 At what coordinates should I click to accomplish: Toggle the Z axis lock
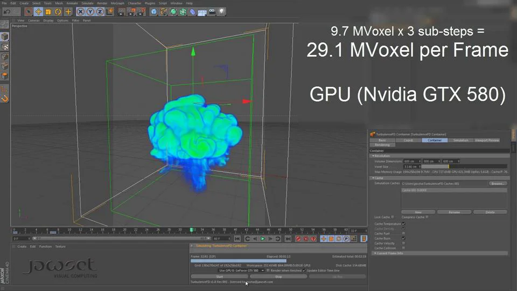click(100, 12)
